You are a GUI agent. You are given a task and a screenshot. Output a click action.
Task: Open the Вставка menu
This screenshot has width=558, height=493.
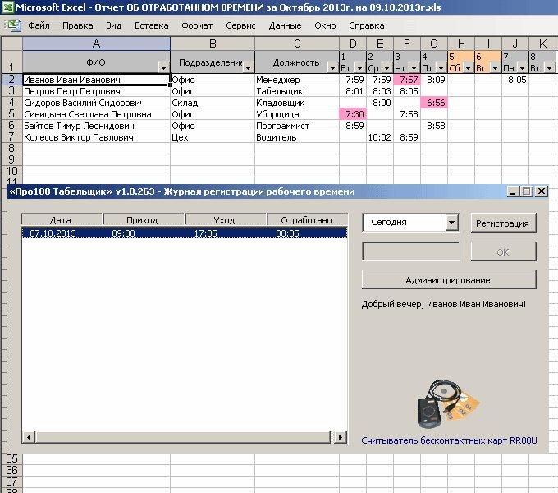coord(151,26)
